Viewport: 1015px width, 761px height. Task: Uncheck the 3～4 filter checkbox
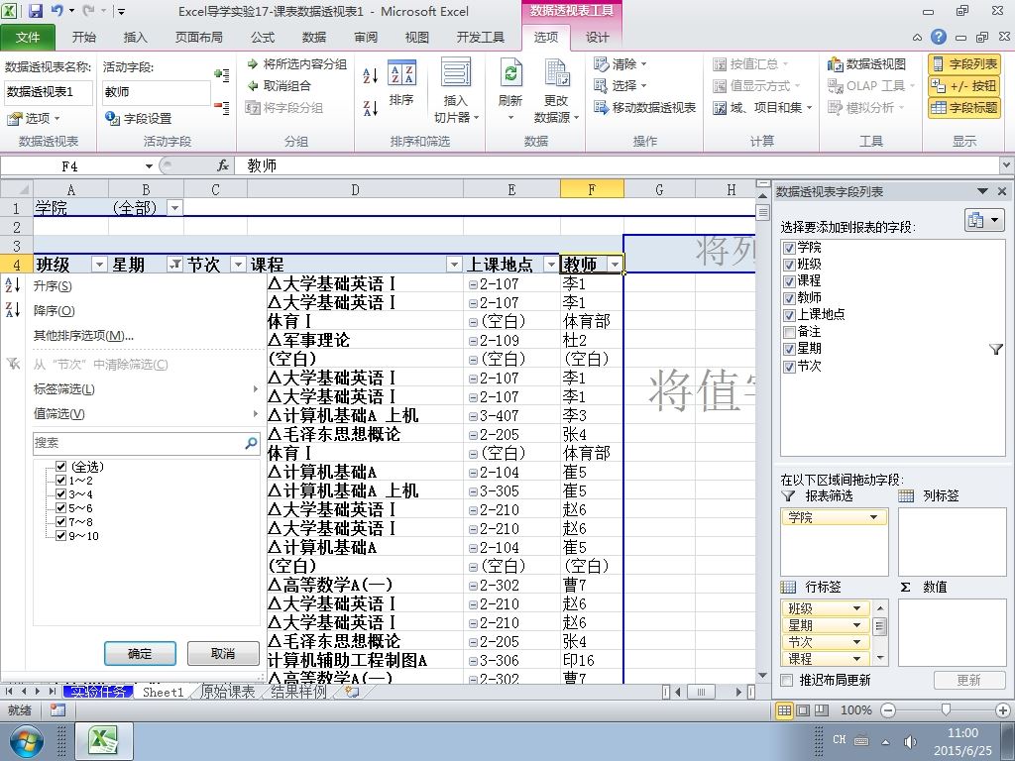(x=60, y=494)
